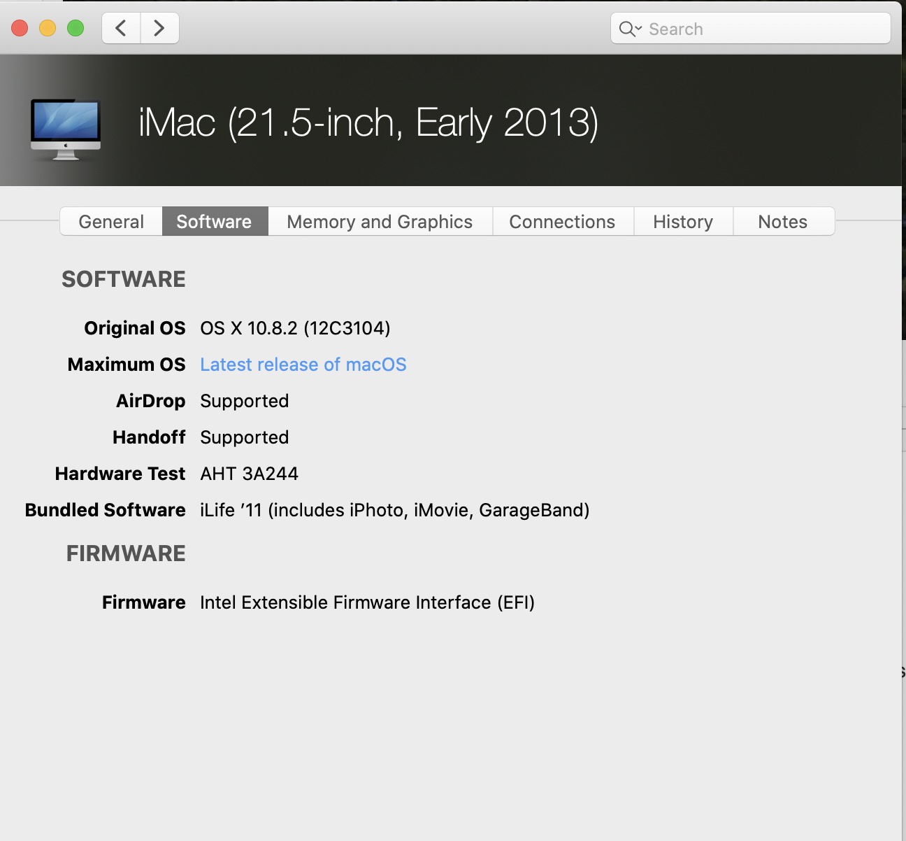The height and width of the screenshot is (841, 906).
Task: Minimize the window with the yellow button
Action: tap(48, 28)
